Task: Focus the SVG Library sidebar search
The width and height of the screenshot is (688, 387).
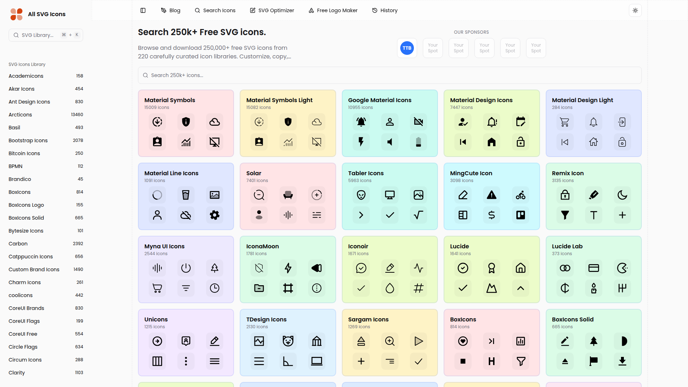Action: 46,35
